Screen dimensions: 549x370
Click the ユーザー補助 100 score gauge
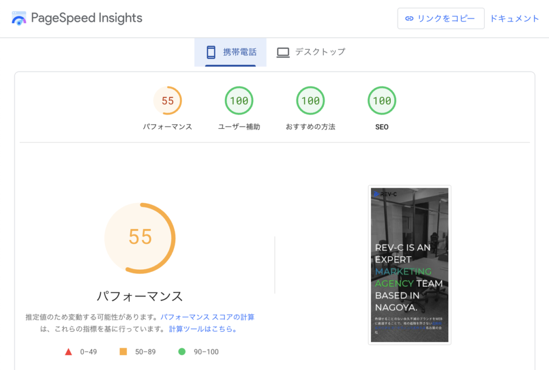[x=239, y=100]
